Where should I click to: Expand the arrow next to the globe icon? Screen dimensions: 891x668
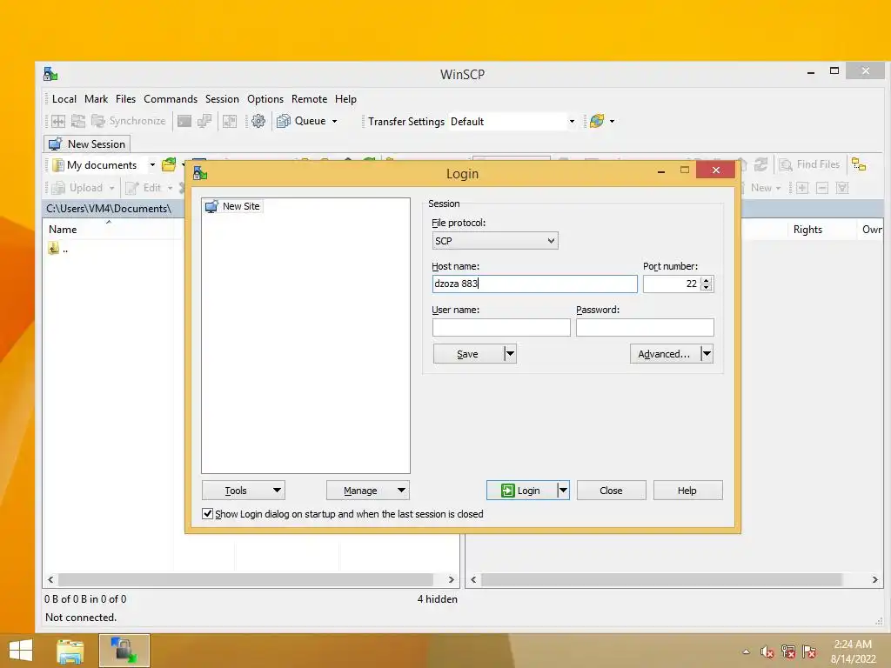612,122
